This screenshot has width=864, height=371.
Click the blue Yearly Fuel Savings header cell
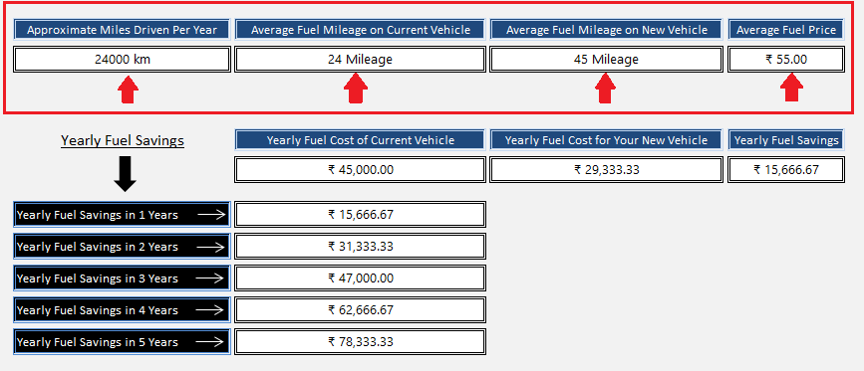[785, 140]
